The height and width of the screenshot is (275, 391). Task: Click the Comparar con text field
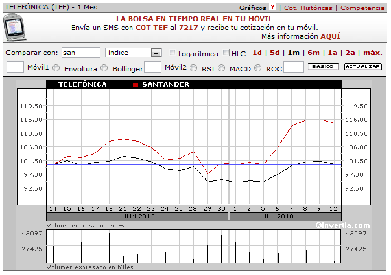(x=81, y=52)
